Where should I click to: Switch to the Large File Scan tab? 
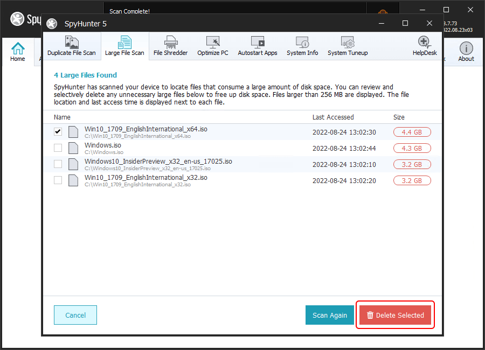(124, 46)
